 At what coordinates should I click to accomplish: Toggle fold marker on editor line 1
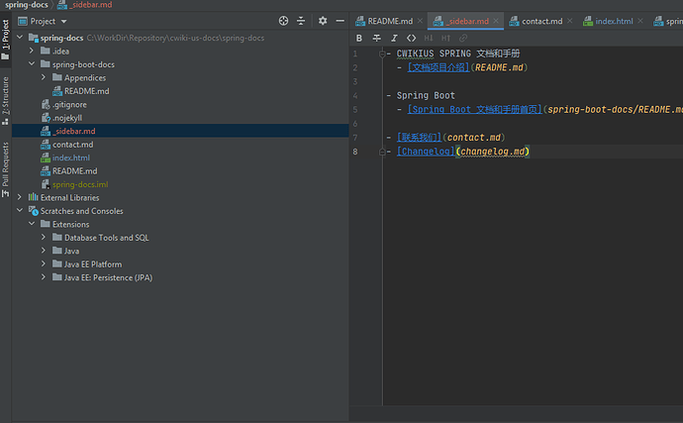[382, 53]
